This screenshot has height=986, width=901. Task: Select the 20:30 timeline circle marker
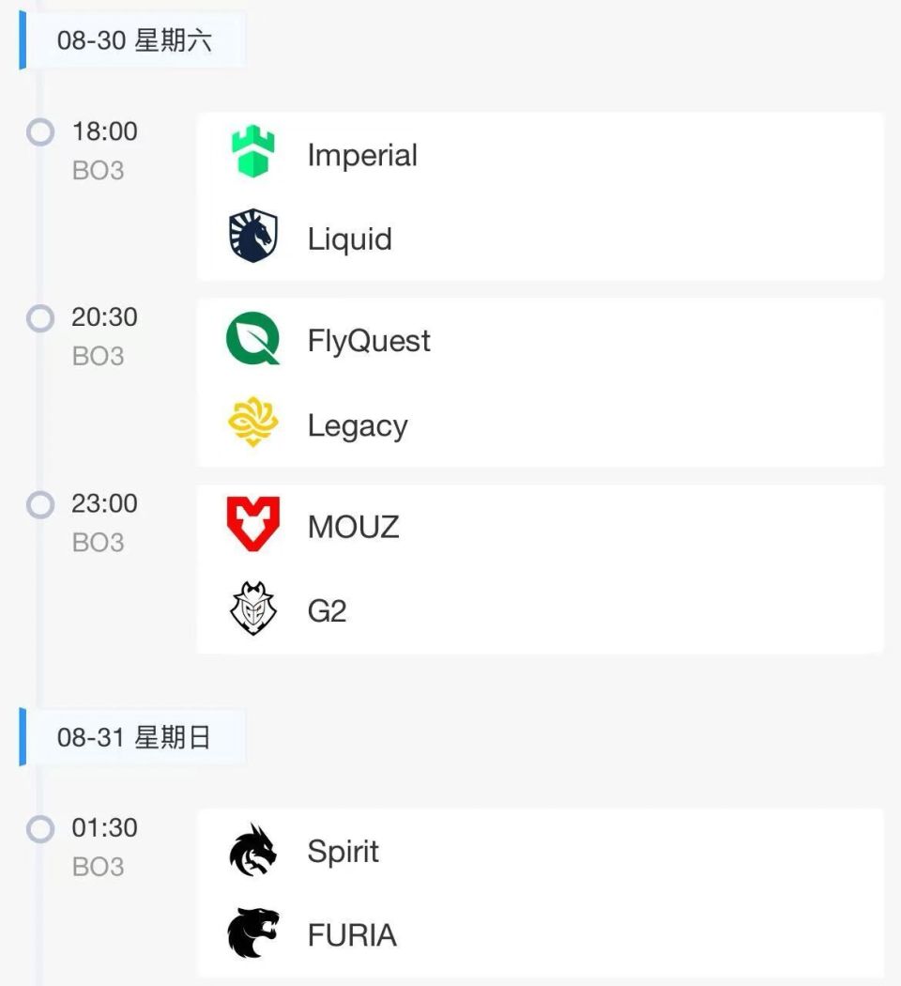pos(40,318)
